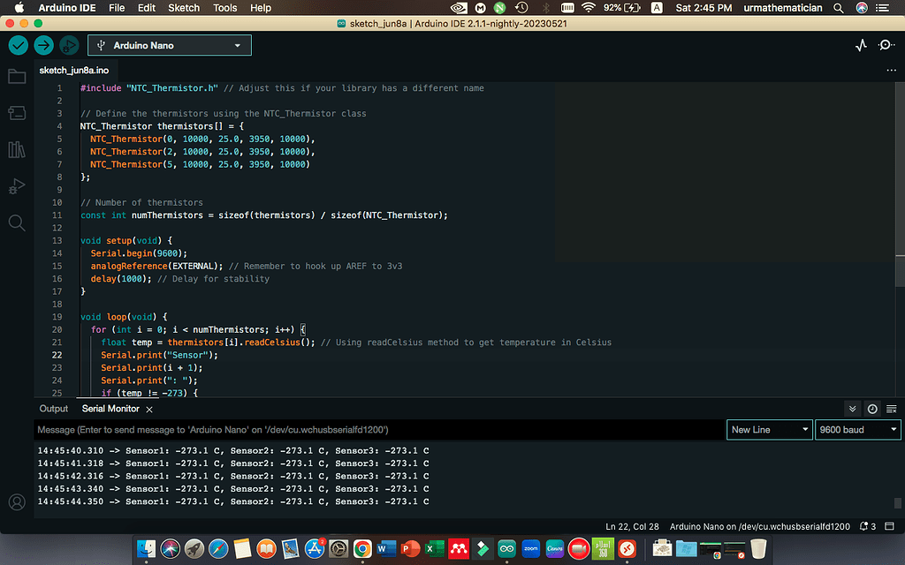Open the Arduino Nano board selector dropdown
Viewport: 905px width, 565px height.
click(x=168, y=44)
